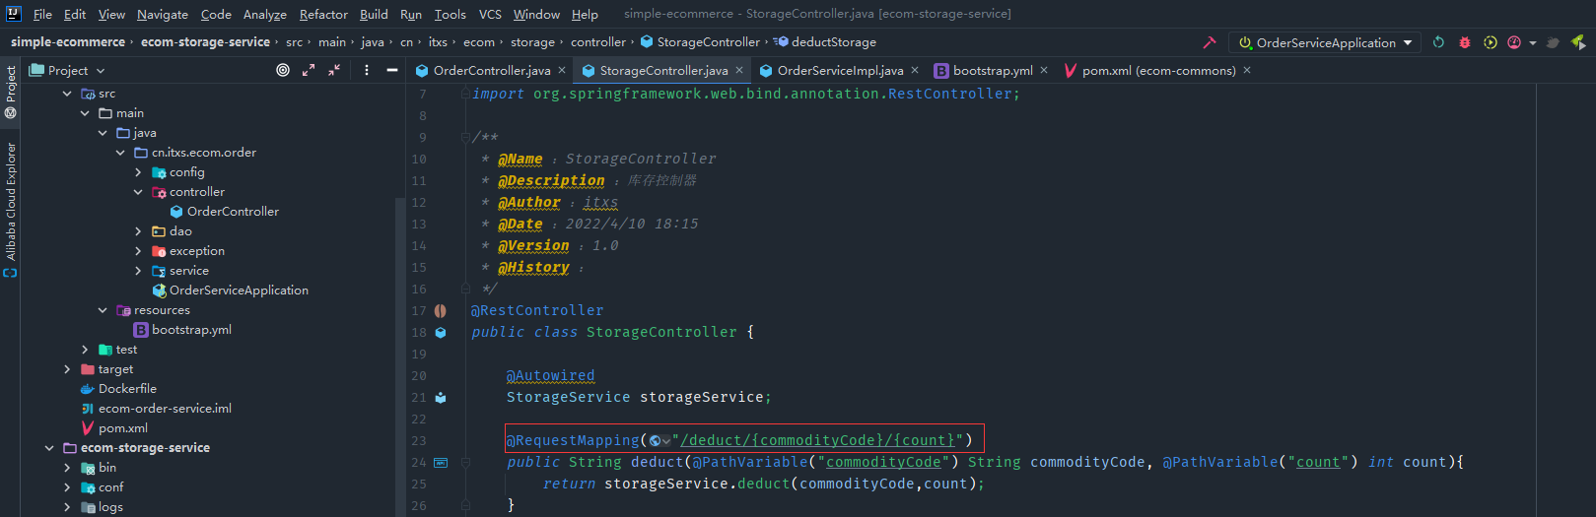Click the Spring bean gutter icon on line 17
1596x517 pixels.
(441, 311)
